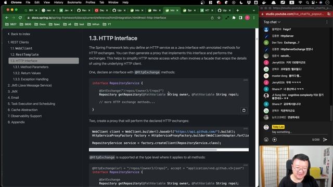The image size is (333, 187).
Task: Open the Profiles menu
Action: 90,3
